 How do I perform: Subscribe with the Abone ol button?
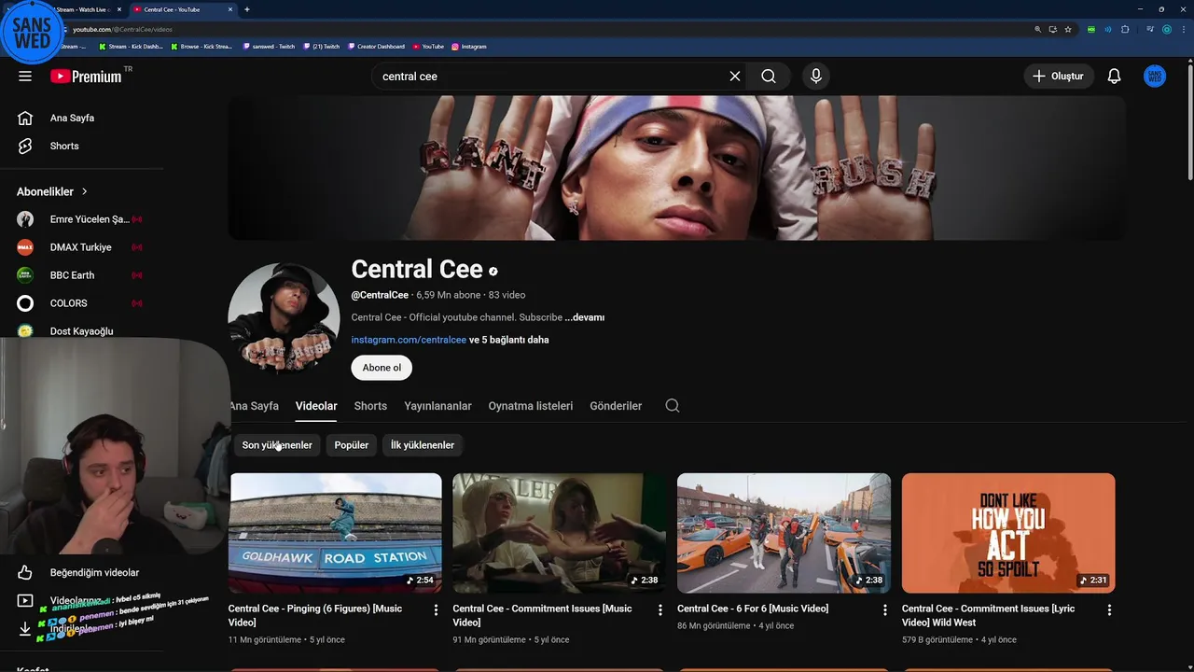click(x=382, y=368)
